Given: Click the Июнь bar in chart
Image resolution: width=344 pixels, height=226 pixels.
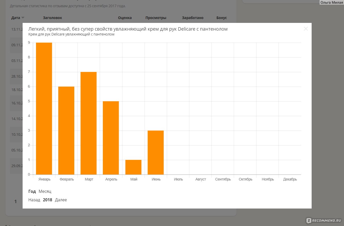Looking at the screenshot, I should coord(156,152).
